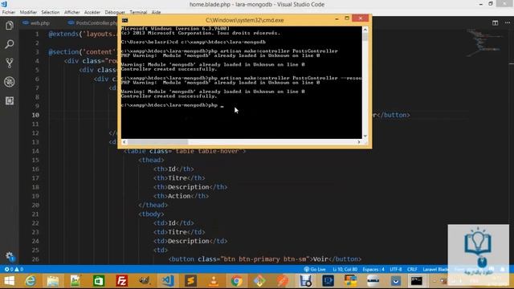This screenshot has width=514, height=289.
Task: Click the cmd horizontal scrollbar thumb
Action: pyautogui.click(x=157, y=142)
